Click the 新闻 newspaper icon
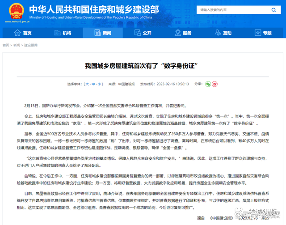Screen dimensions: 286x225 97,33
